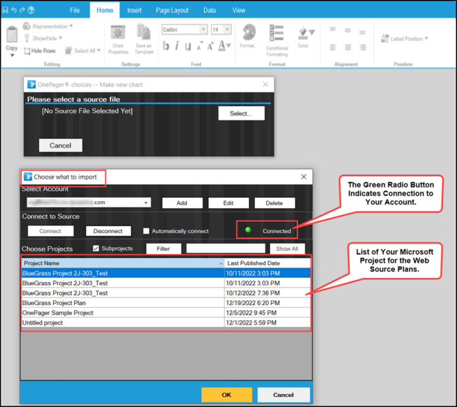457x407 pixels.
Task: Click the decrease font size icon
Action: tap(200, 46)
